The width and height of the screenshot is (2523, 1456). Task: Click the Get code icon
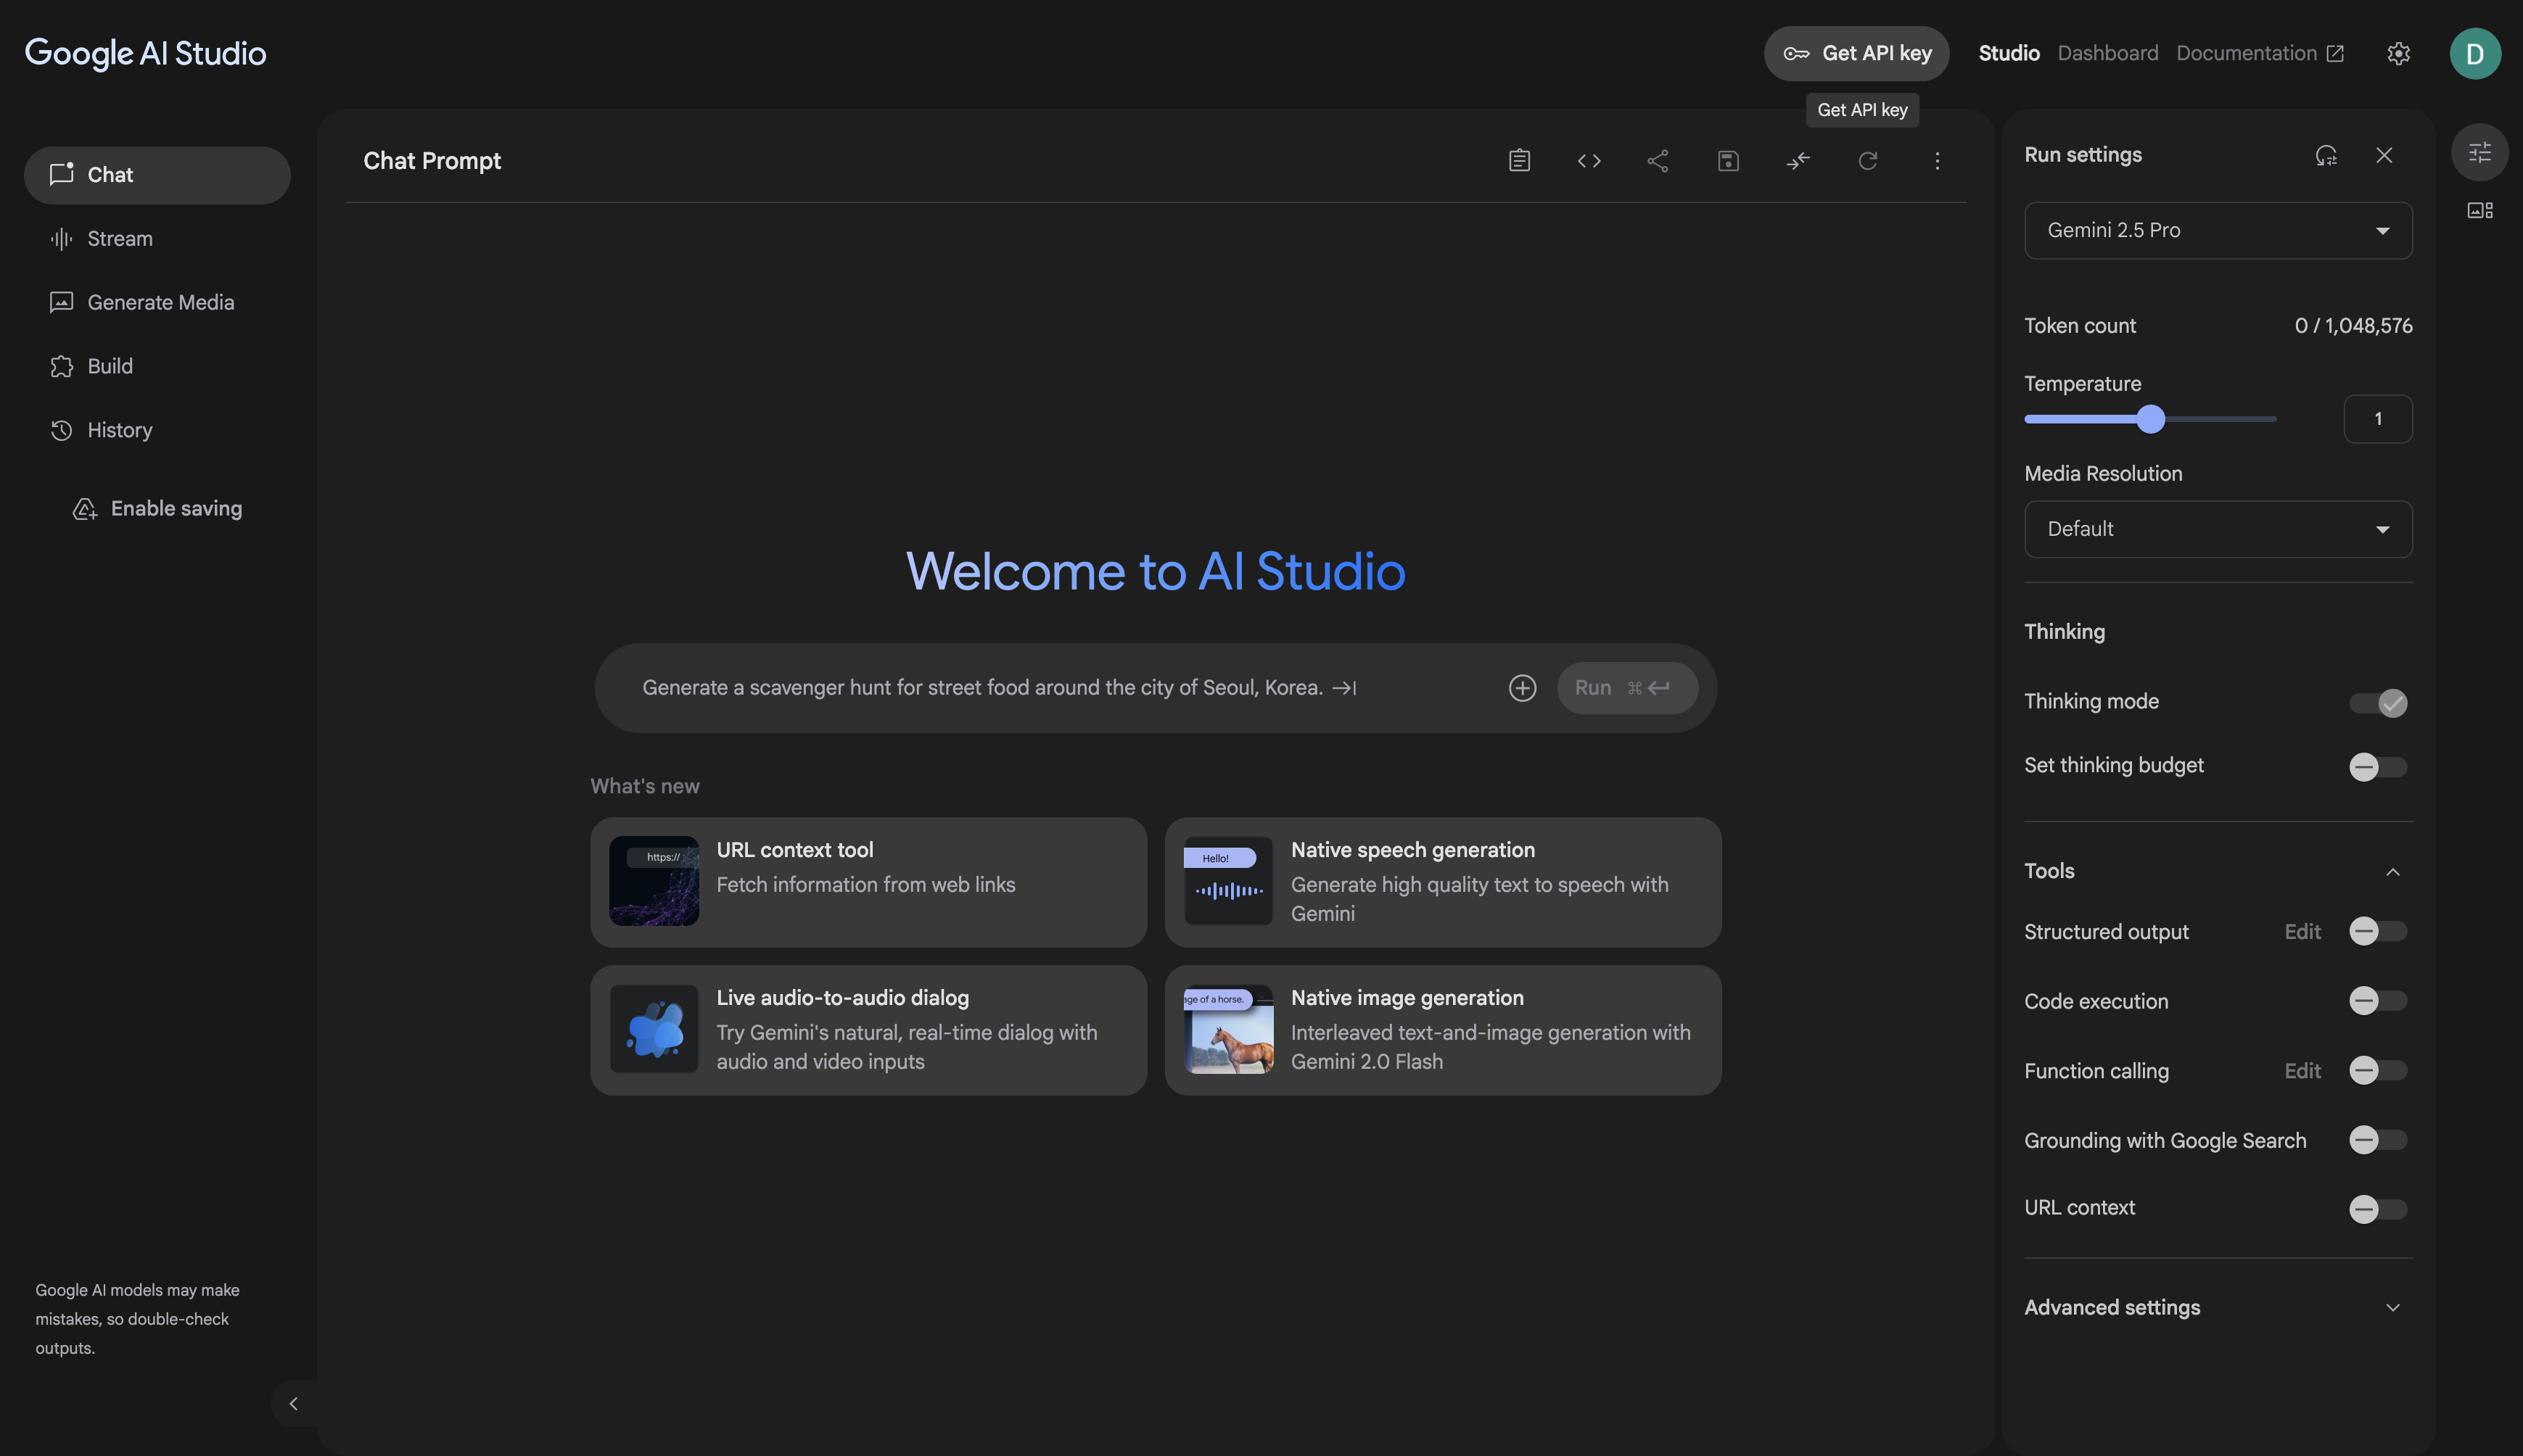1589,160
